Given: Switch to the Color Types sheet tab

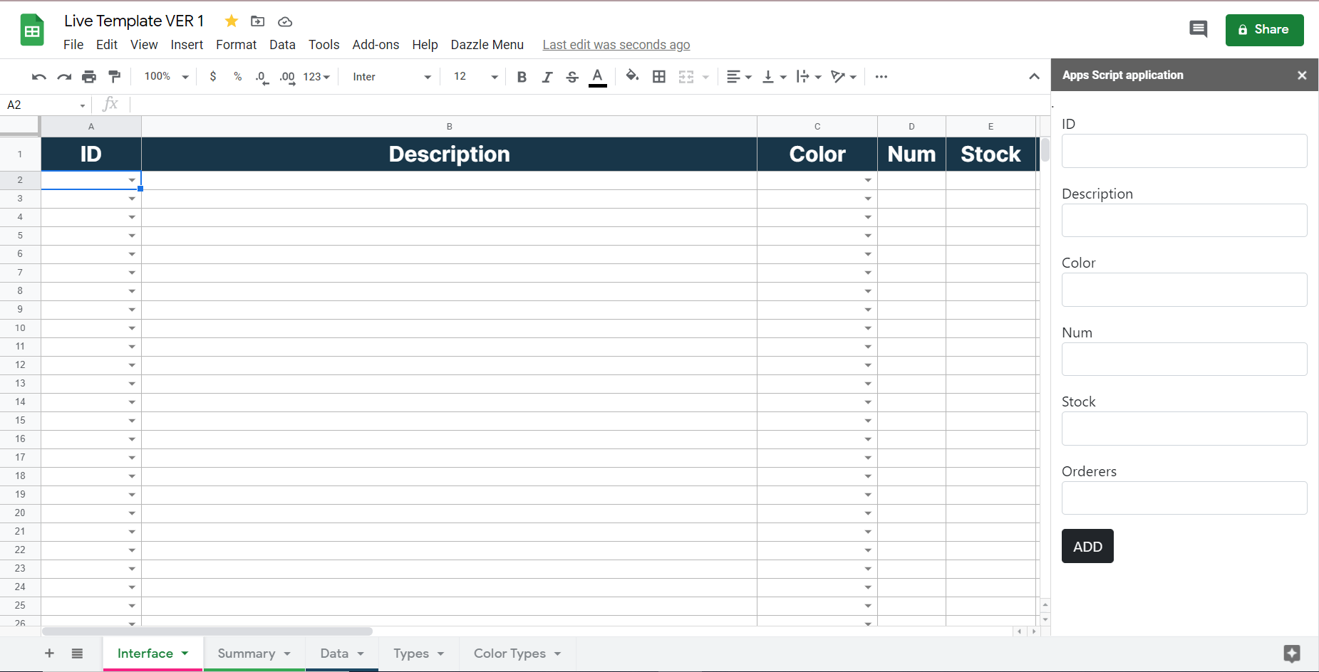Looking at the screenshot, I should [509, 653].
